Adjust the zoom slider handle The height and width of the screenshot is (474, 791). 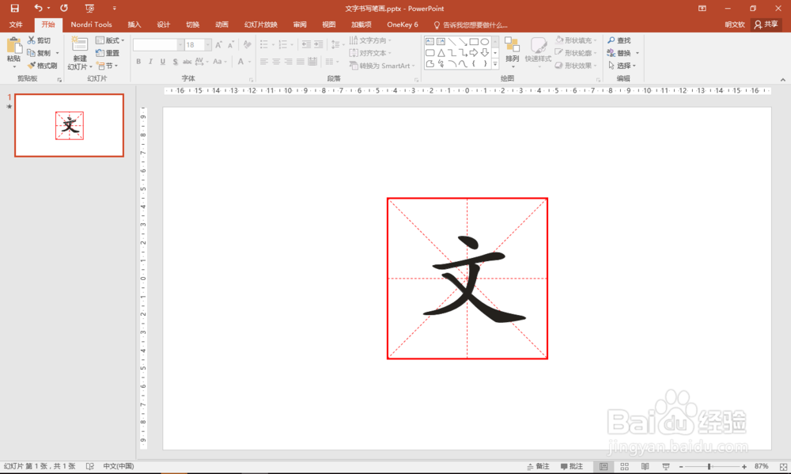[x=710, y=466]
